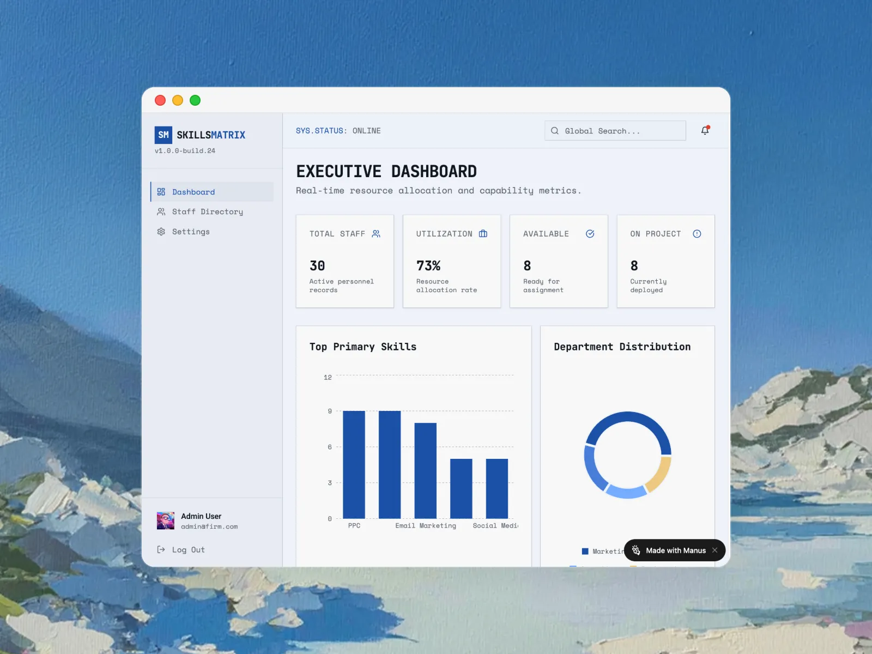
Task: Click the Utilization 73% card
Action: (451, 262)
